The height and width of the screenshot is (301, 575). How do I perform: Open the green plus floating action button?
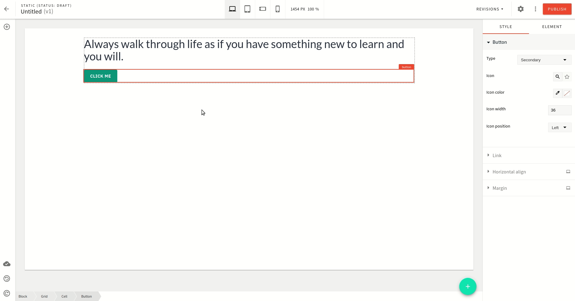(468, 286)
